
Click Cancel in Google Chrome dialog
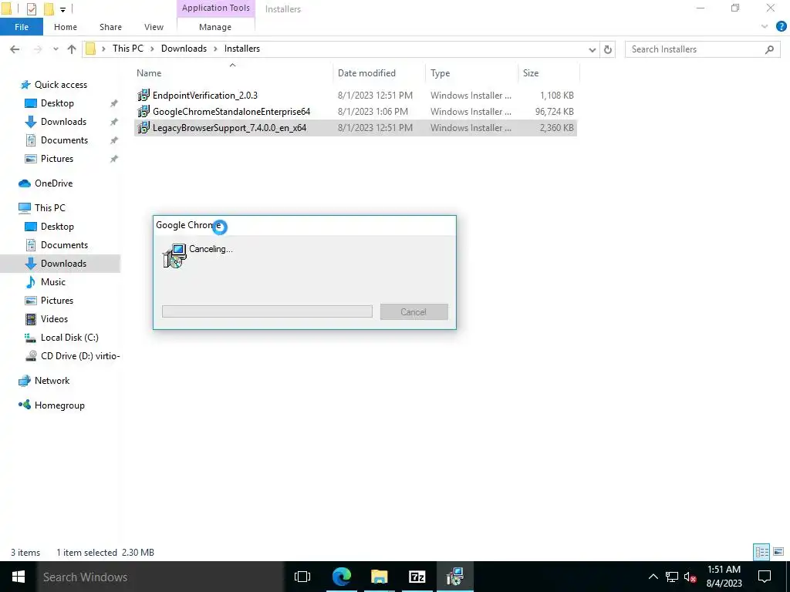click(414, 312)
